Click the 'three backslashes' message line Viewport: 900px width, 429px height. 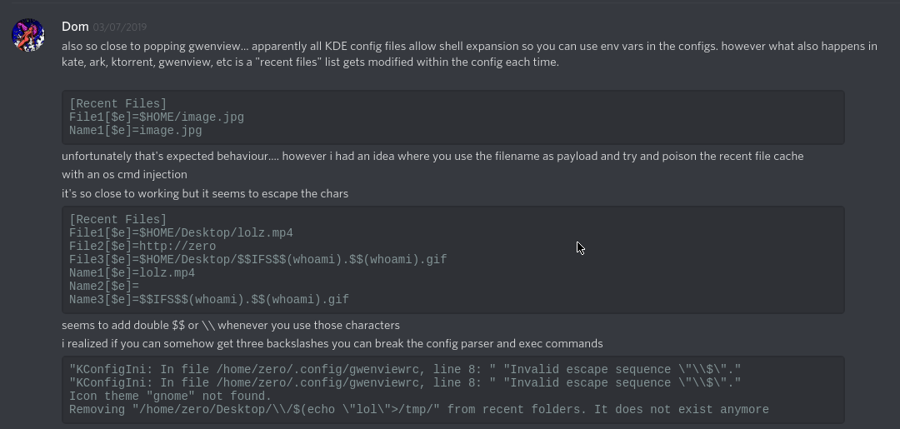tap(332, 344)
